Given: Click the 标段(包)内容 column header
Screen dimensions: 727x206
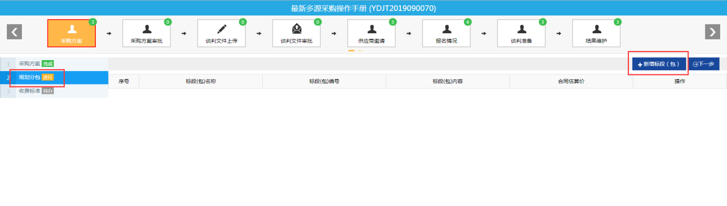Looking at the screenshot, I should click(x=448, y=82).
